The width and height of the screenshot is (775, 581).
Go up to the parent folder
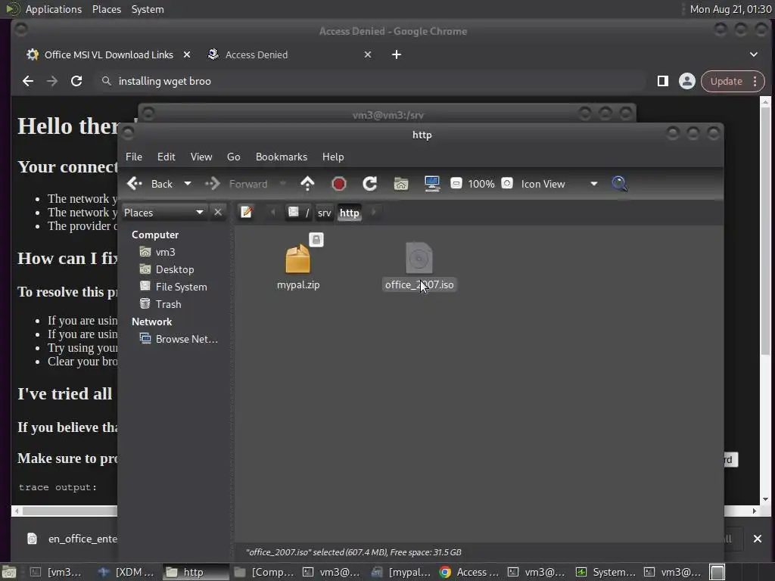[307, 184]
